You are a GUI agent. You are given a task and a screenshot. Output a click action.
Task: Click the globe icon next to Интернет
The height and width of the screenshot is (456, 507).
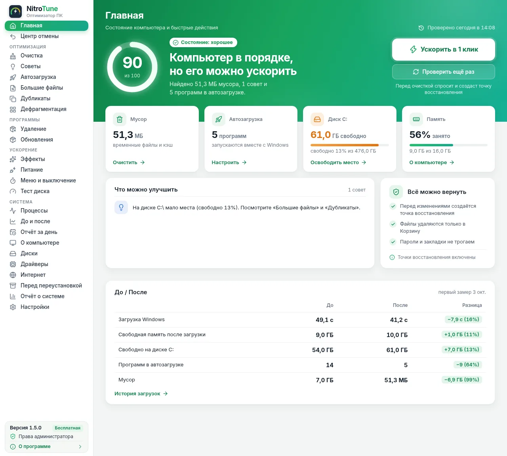[13, 275]
